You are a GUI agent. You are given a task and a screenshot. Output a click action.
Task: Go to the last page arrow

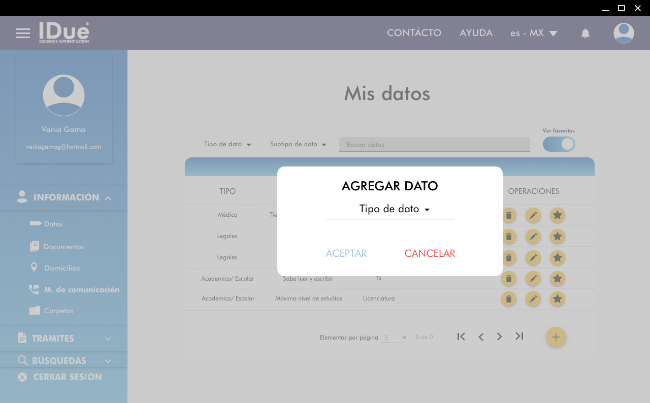click(519, 337)
